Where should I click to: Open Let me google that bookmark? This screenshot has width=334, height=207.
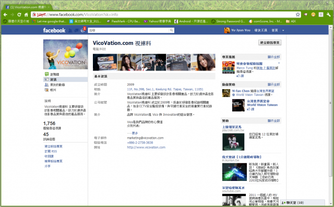tap(49, 21)
